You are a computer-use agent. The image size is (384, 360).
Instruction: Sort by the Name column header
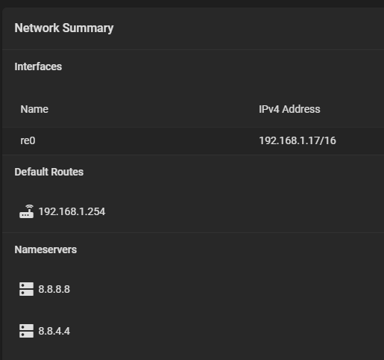34,109
